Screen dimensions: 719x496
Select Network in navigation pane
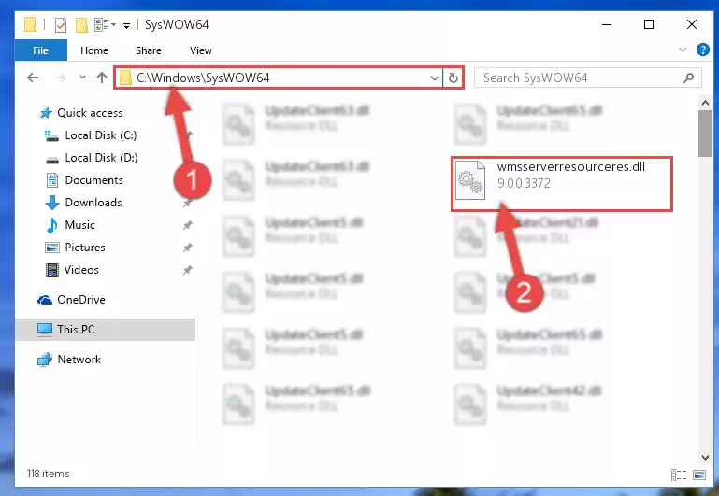(x=79, y=360)
